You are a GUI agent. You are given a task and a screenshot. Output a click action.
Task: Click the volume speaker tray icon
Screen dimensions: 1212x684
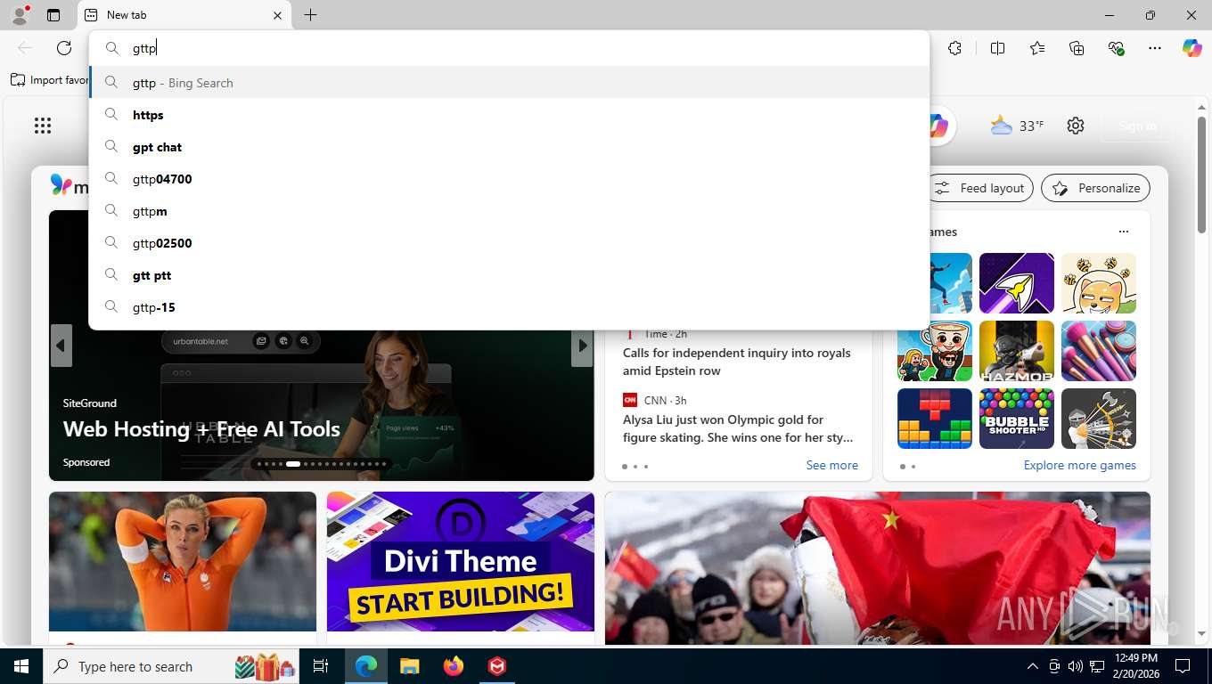tap(1075, 666)
